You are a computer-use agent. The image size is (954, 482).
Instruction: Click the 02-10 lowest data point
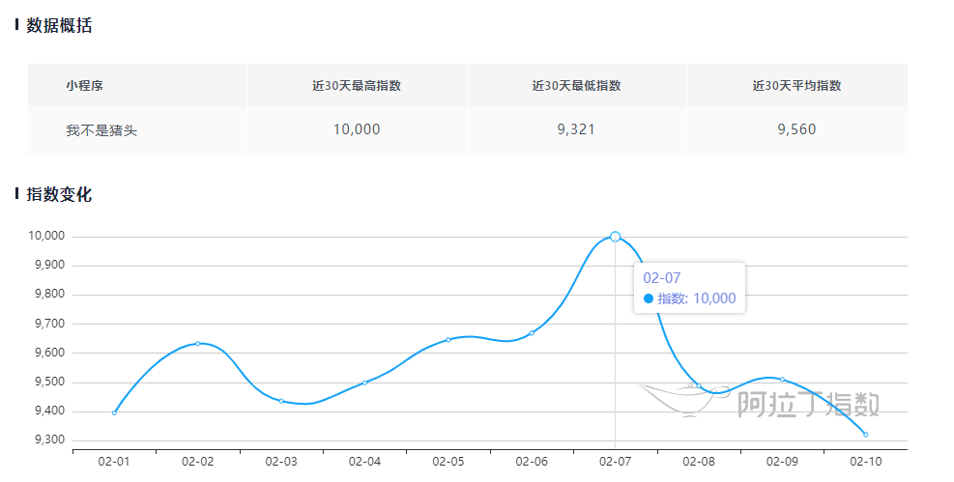pos(865,435)
